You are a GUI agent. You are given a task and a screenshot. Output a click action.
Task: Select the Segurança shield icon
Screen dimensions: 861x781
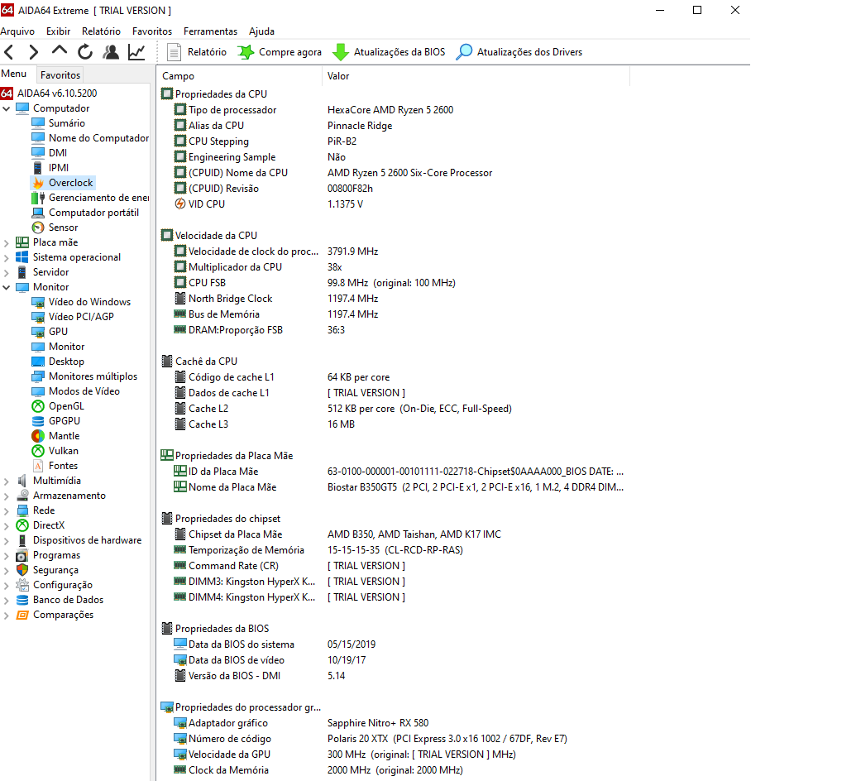pos(22,570)
